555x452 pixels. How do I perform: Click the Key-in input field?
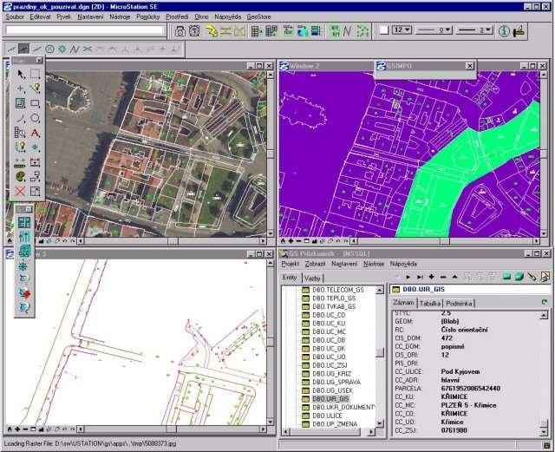(x=85, y=30)
